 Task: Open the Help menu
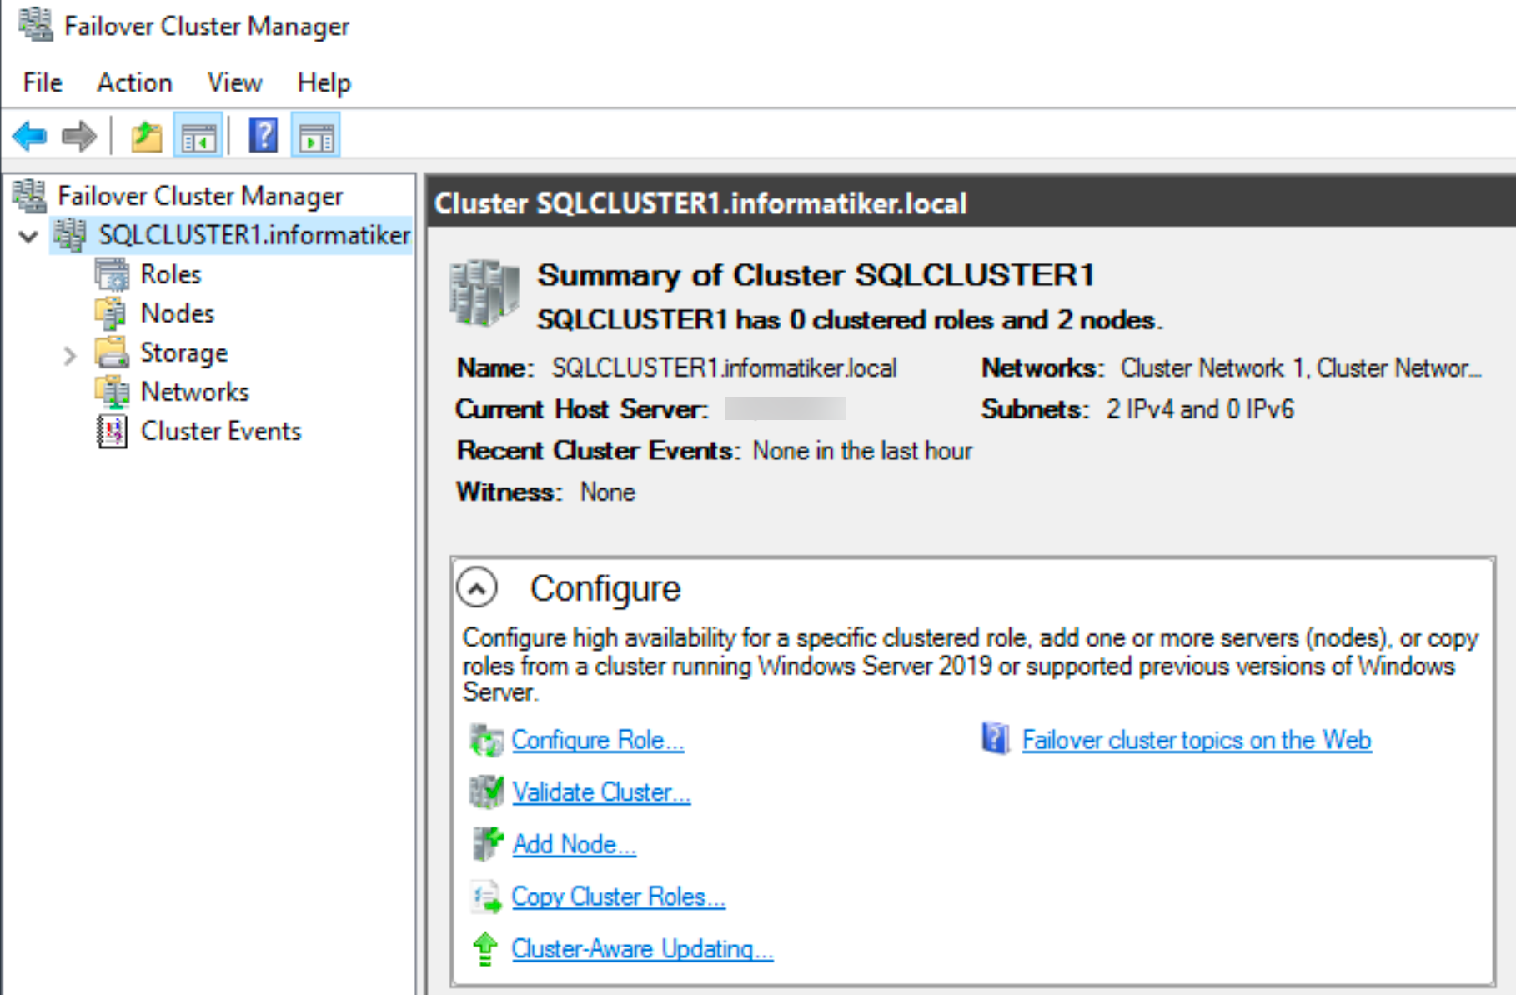pyautogui.click(x=324, y=82)
